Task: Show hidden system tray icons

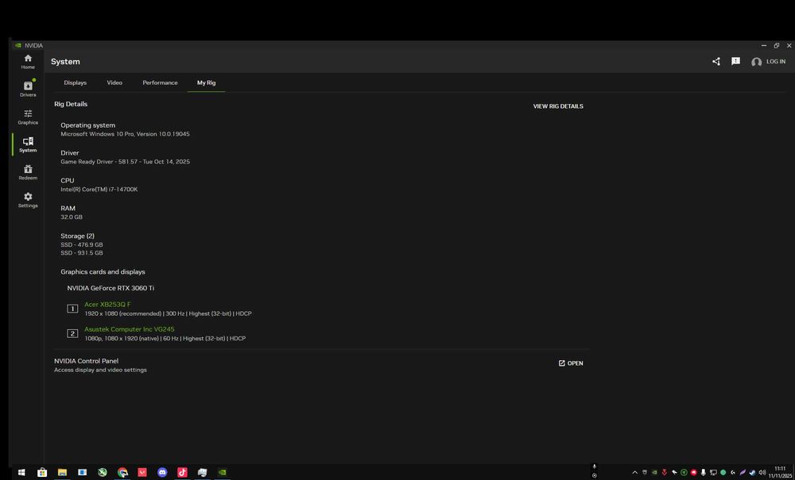Action: click(x=634, y=472)
